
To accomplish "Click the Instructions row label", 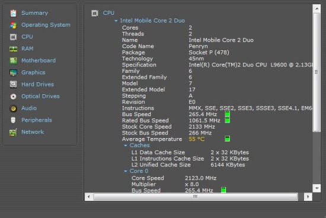I will point(138,108).
